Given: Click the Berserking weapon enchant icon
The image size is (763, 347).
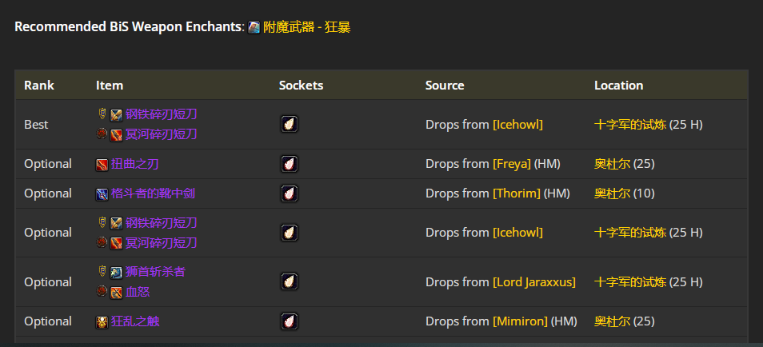Looking at the screenshot, I should [x=254, y=28].
